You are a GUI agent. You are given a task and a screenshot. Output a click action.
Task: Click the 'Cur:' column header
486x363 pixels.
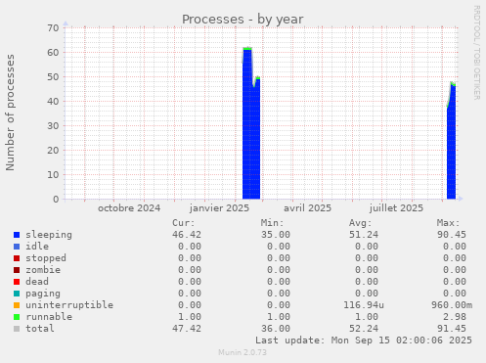coord(184,223)
